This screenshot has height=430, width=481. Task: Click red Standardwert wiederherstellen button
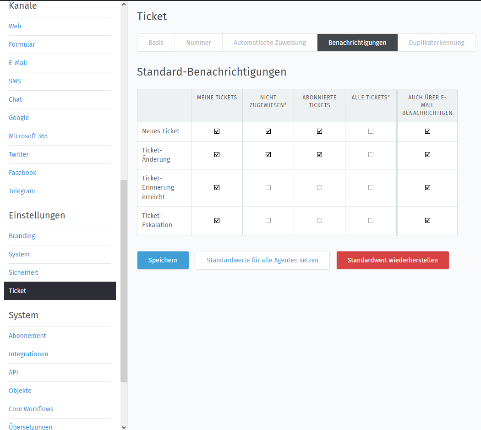pyautogui.click(x=392, y=260)
